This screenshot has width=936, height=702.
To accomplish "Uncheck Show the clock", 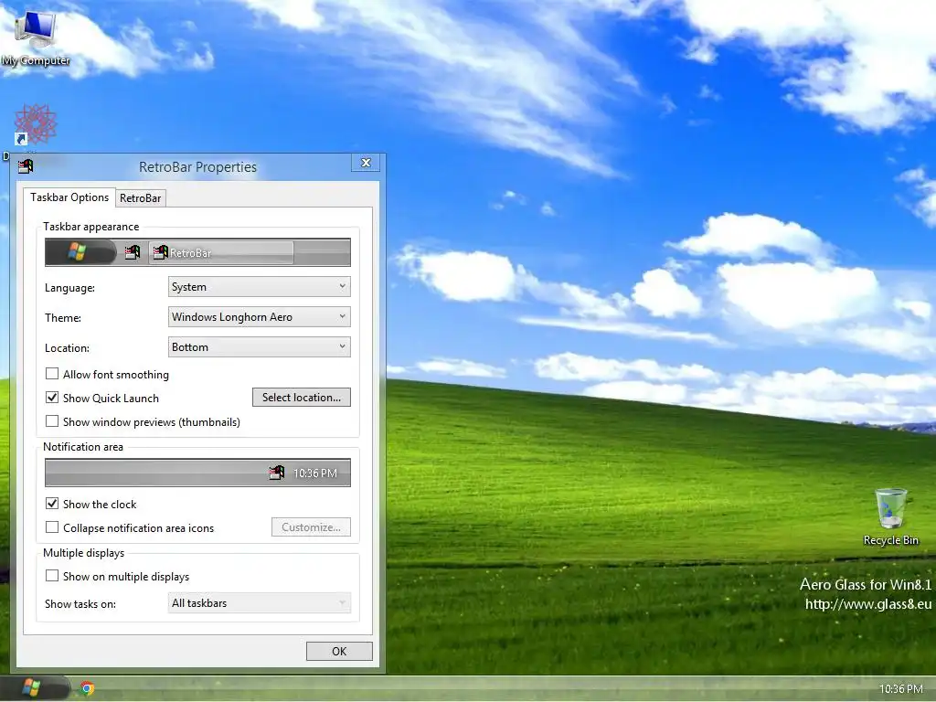I will pyautogui.click(x=52, y=504).
